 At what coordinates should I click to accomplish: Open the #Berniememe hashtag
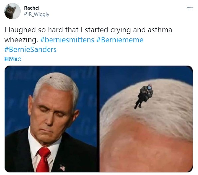point(120,40)
